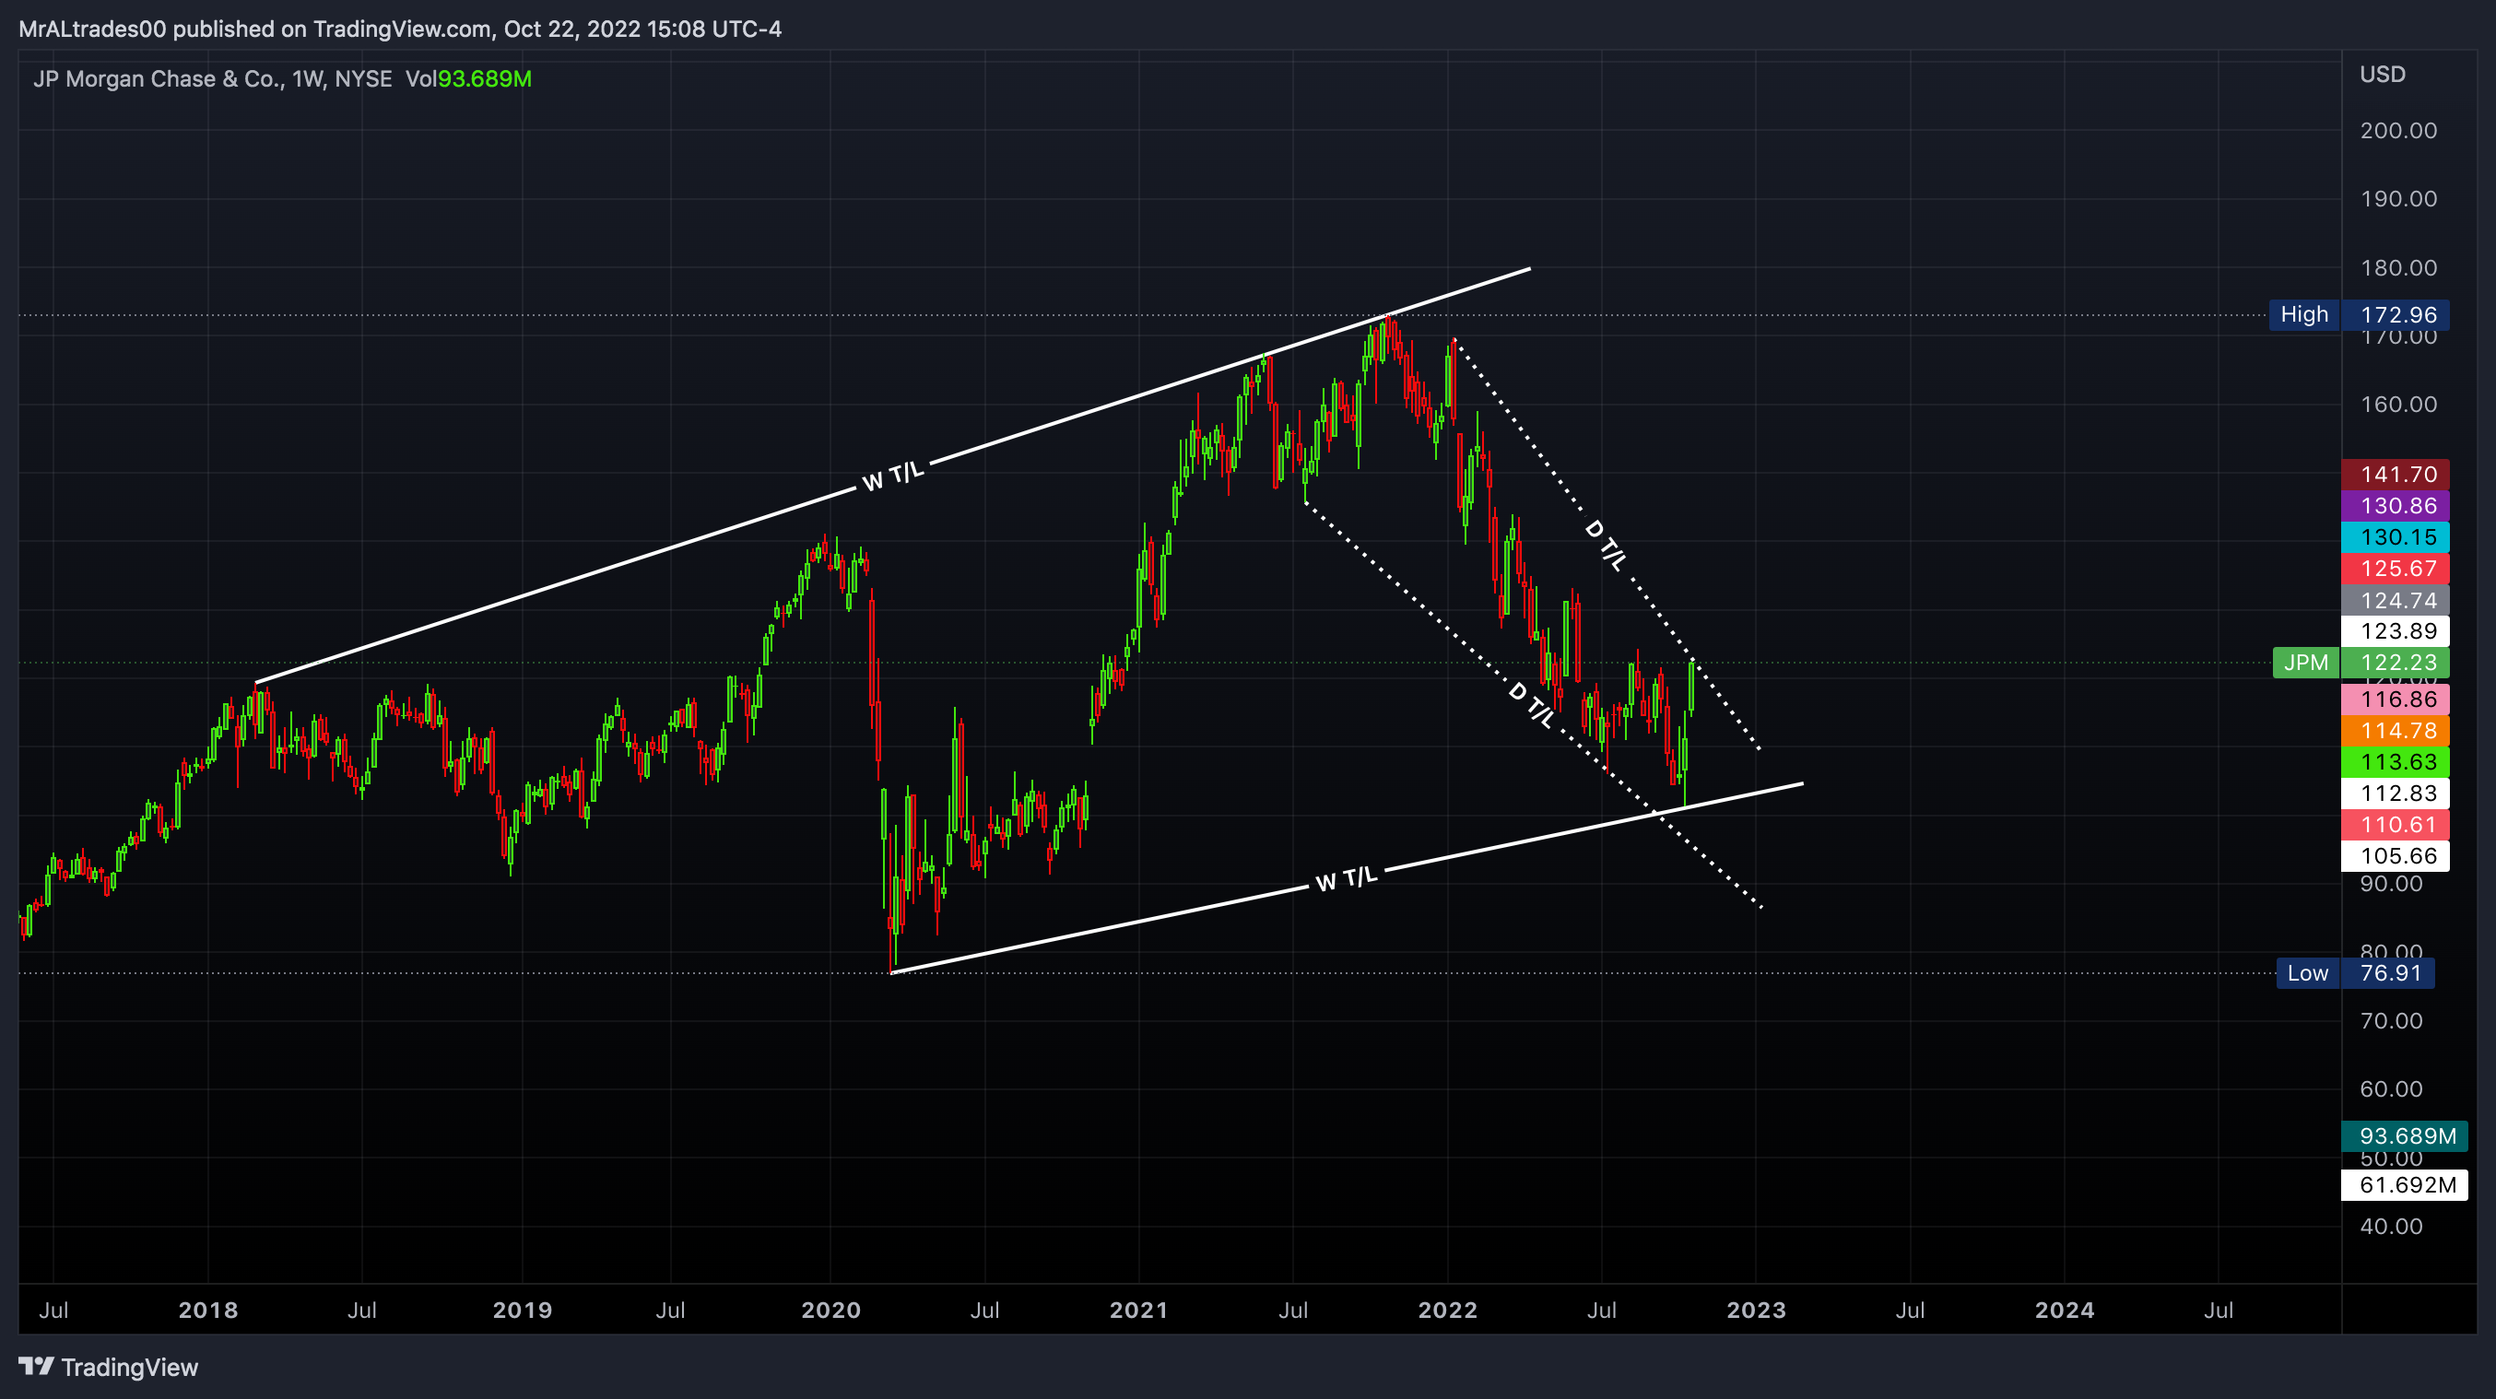
Task: Click the TradingView logo at bottom left
Action: [x=109, y=1367]
